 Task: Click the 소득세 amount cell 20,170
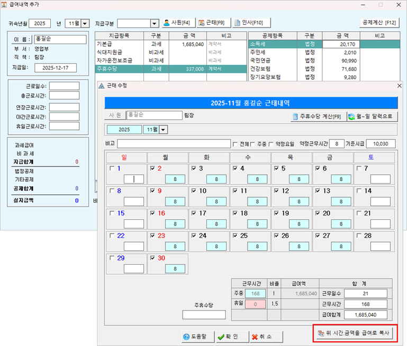(341, 44)
